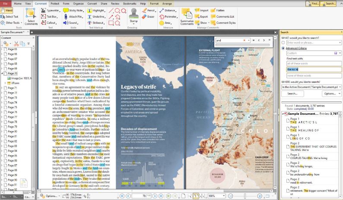The height and width of the screenshot is (200, 343).
Task: Activate the Highlight text tool
Action: pos(96,10)
